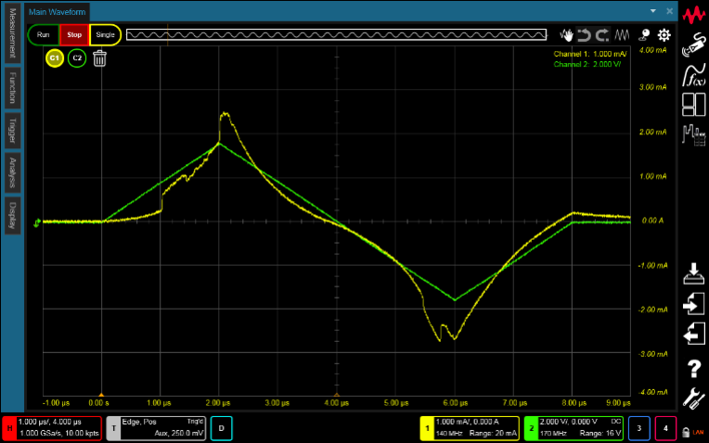Toggle the C1 channel badge
This screenshot has height=443, width=709.
[55, 58]
